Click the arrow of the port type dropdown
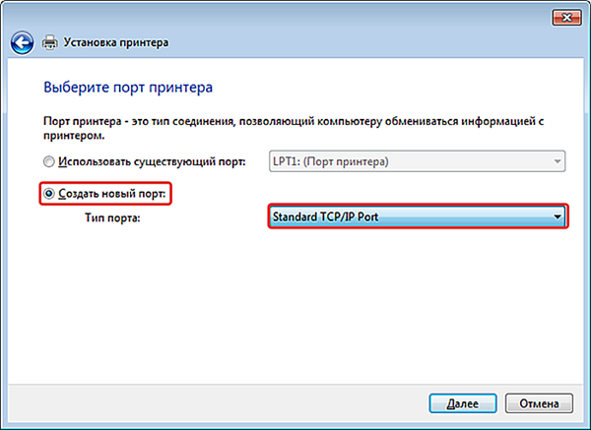The height and width of the screenshot is (430, 591). (558, 216)
